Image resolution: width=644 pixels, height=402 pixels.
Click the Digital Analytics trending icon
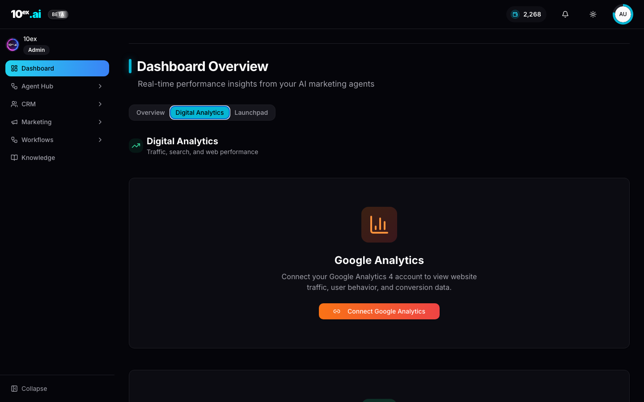click(136, 146)
